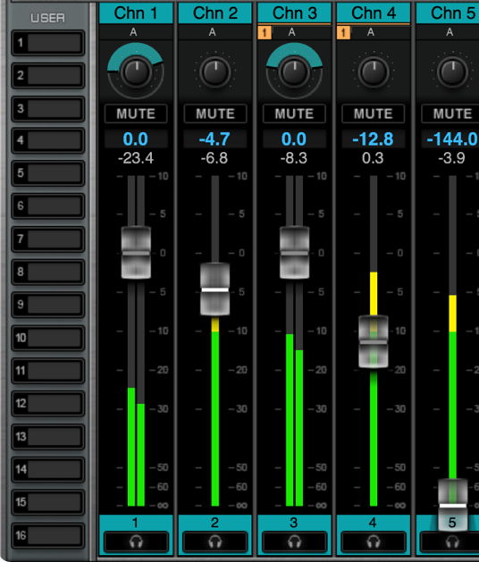Click the headphones icon under channel 2

click(x=215, y=541)
